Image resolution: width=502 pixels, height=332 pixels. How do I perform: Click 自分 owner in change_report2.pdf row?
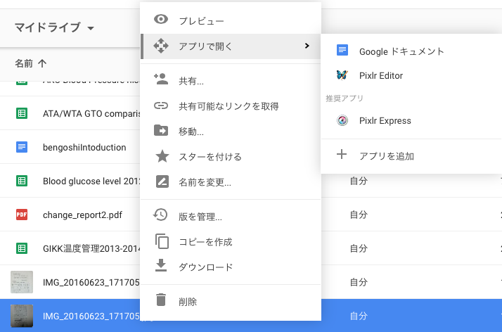pyautogui.click(x=359, y=215)
